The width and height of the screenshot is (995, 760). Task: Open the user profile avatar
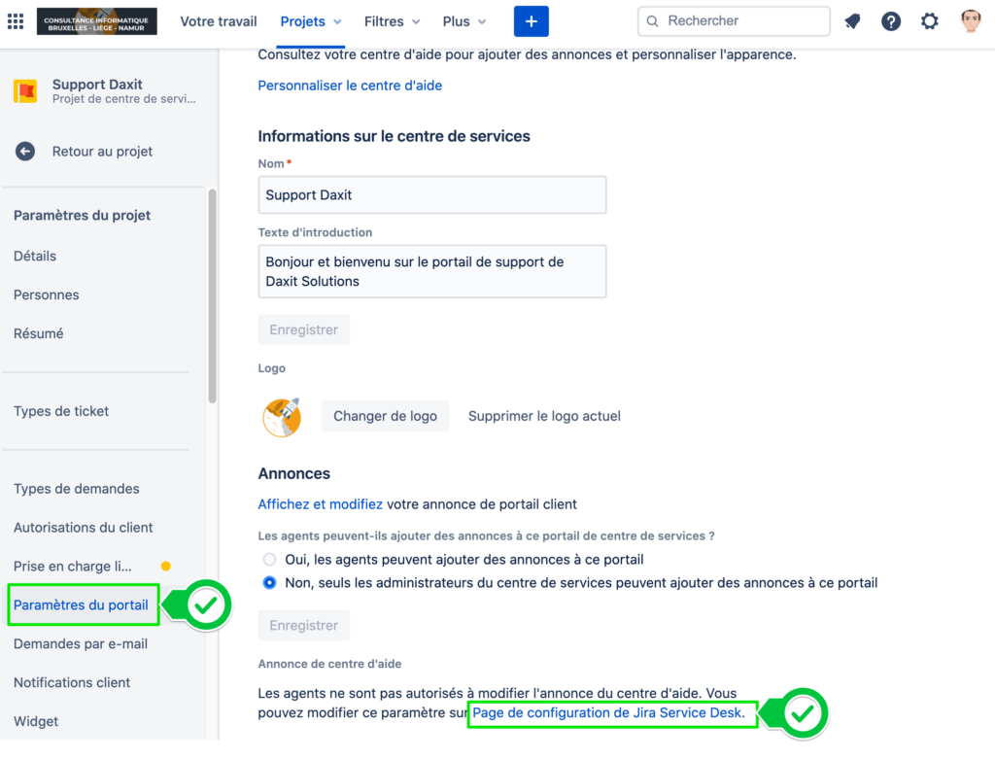click(971, 21)
